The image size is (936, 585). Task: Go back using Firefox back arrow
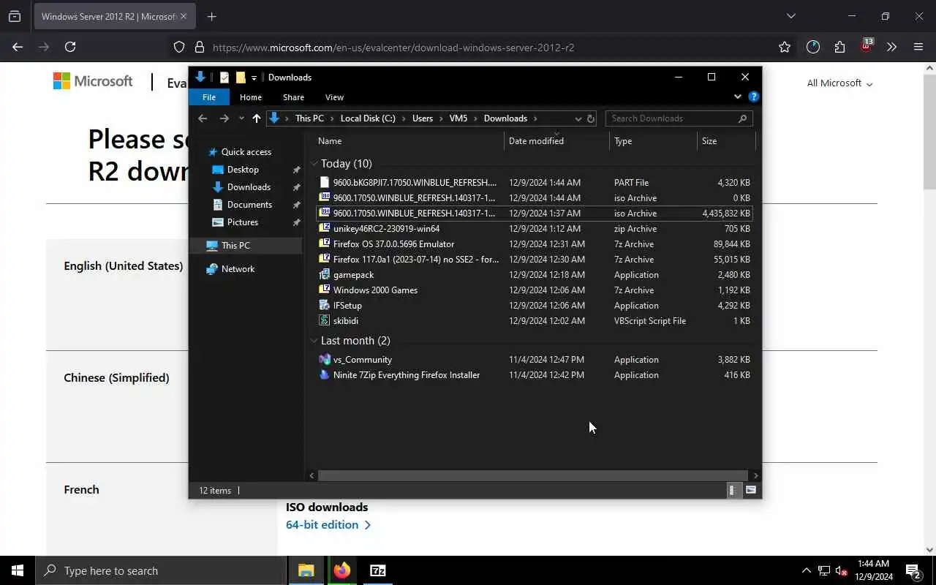18,47
